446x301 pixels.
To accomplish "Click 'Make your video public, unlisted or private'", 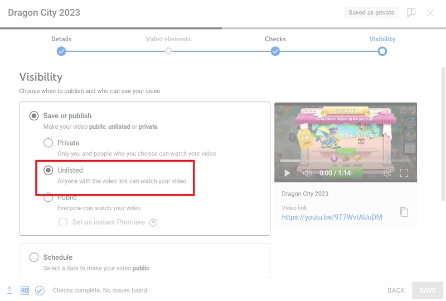I will (x=100, y=127).
